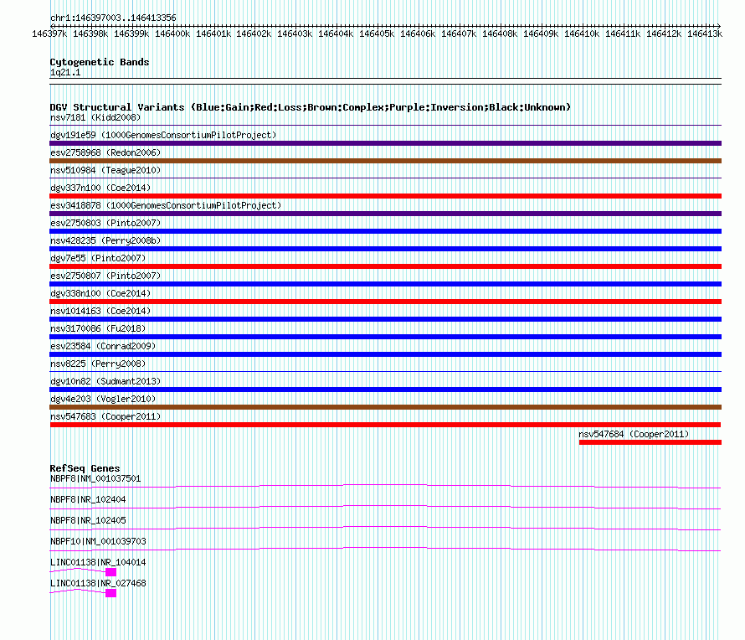This screenshot has height=640, width=745.
Task: Click the brown bar under dgv4e203
Action: (x=385, y=407)
